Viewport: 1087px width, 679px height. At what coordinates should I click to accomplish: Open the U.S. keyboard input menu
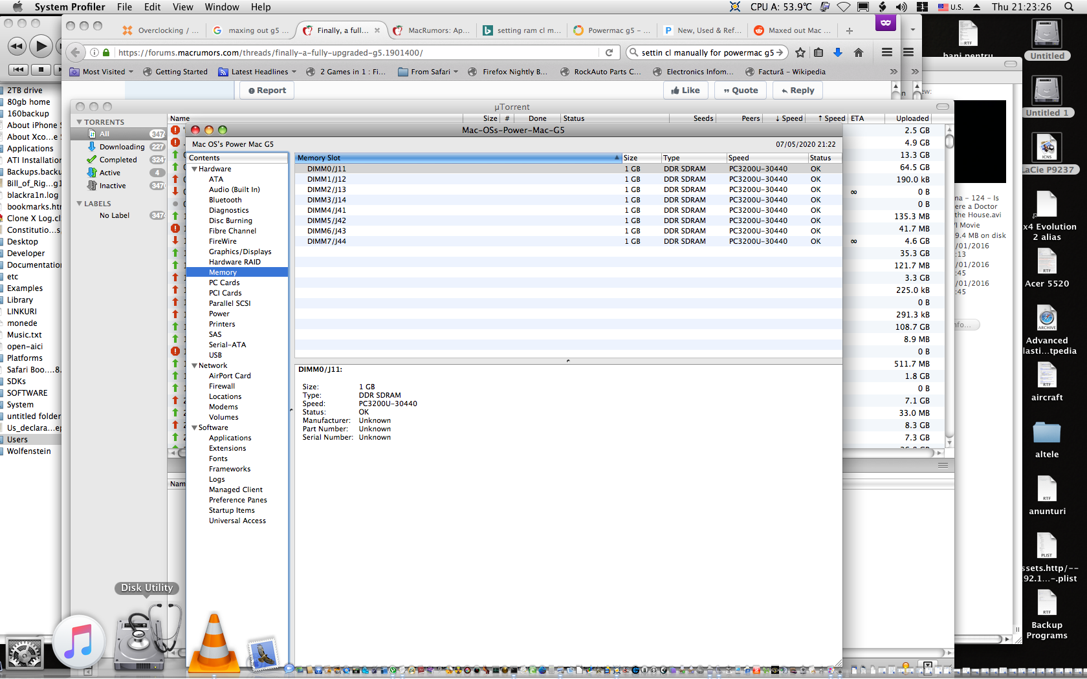[x=950, y=7]
